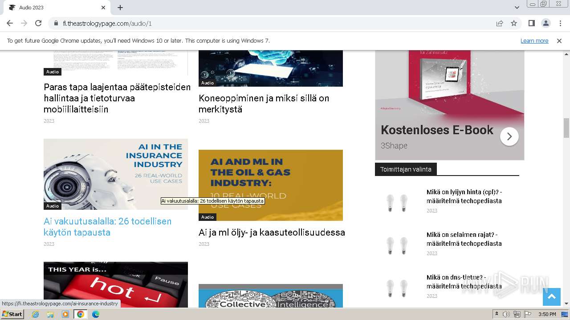Advance the ad carousel with right chevron

point(509,136)
